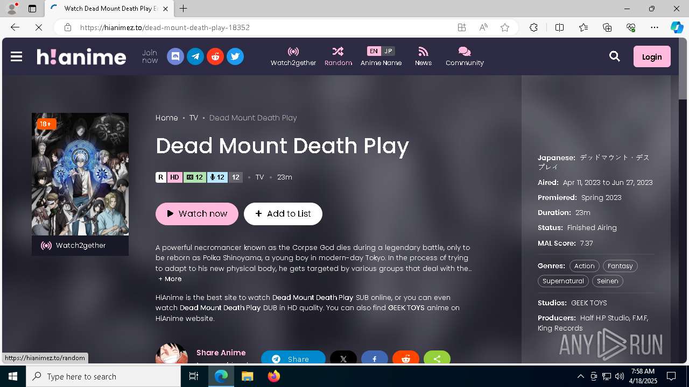689x387 pixels.
Task: Go to Home breadcrumb
Action: 167,118
